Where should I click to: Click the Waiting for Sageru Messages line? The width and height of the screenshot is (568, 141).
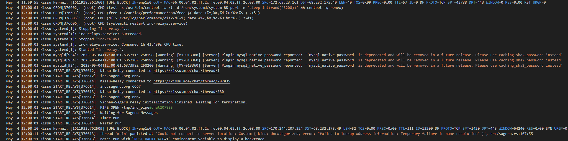click(x=82, y=113)
